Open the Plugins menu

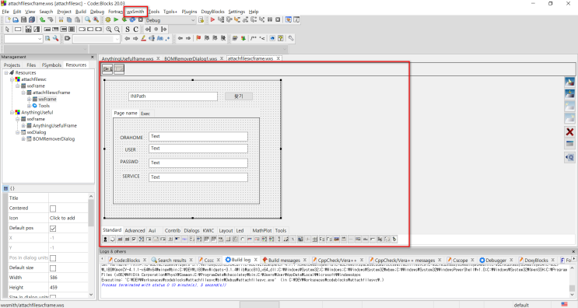coord(189,12)
